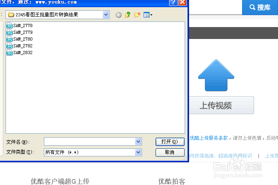Open the 所有文件 (*.*) file type combo

point(93,152)
